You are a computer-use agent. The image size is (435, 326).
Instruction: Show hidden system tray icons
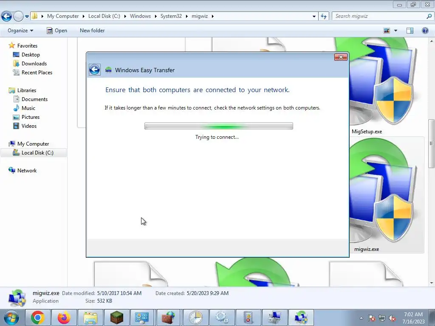coord(361,318)
